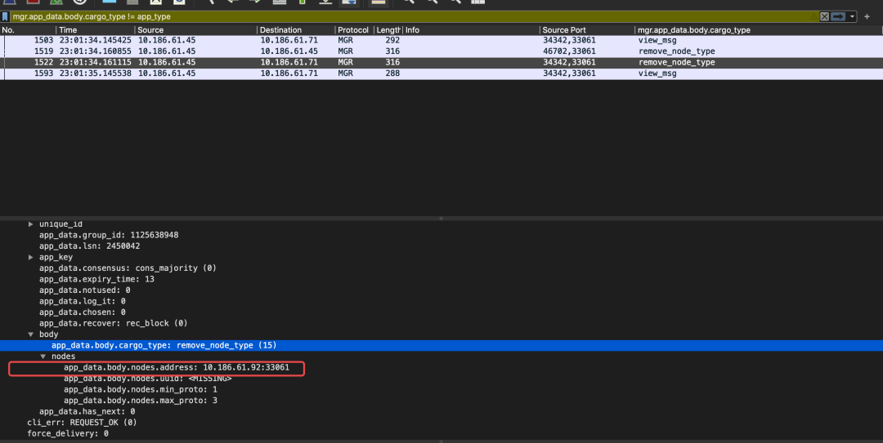Click the Protocol column header
The image size is (883, 443).
(352, 30)
